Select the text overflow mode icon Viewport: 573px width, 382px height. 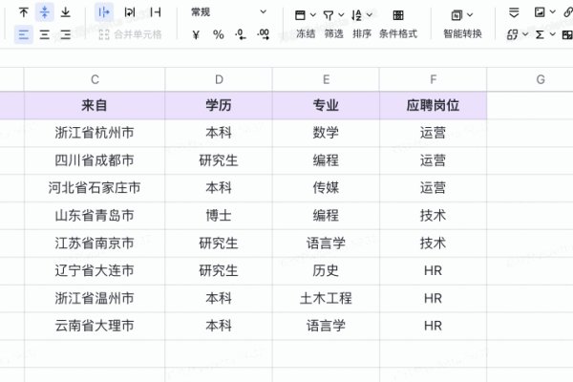tap(104, 12)
